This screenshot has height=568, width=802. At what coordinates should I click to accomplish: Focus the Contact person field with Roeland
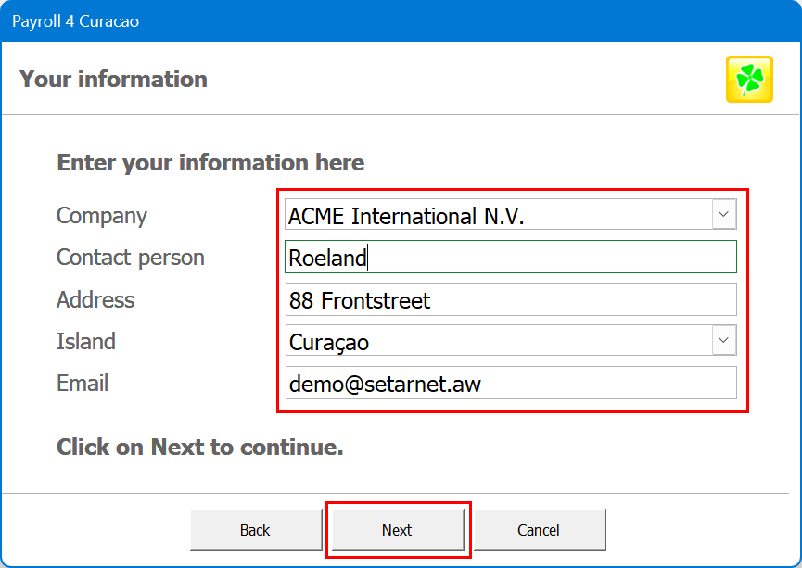510,258
